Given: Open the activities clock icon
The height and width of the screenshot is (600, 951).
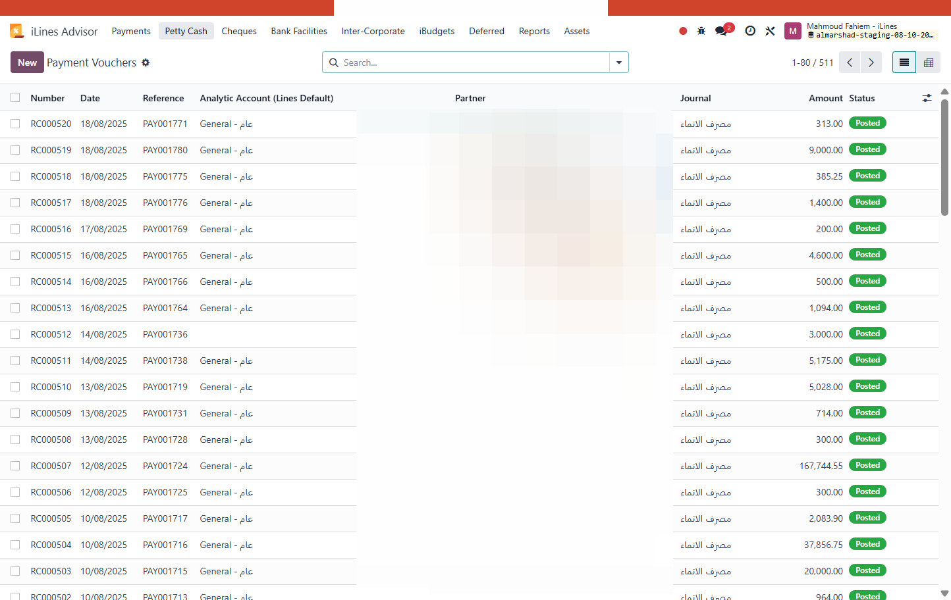Looking at the screenshot, I should point(750,31).
